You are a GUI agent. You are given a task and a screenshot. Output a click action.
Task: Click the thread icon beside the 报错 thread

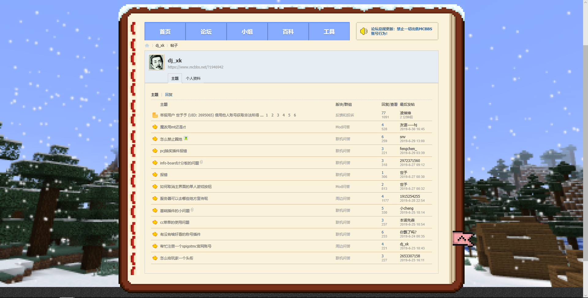coord(155,175)
